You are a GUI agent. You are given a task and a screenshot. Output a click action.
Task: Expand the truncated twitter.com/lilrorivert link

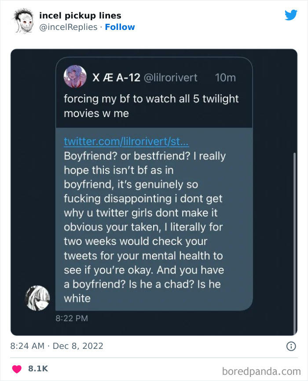[x=125, y=142]
